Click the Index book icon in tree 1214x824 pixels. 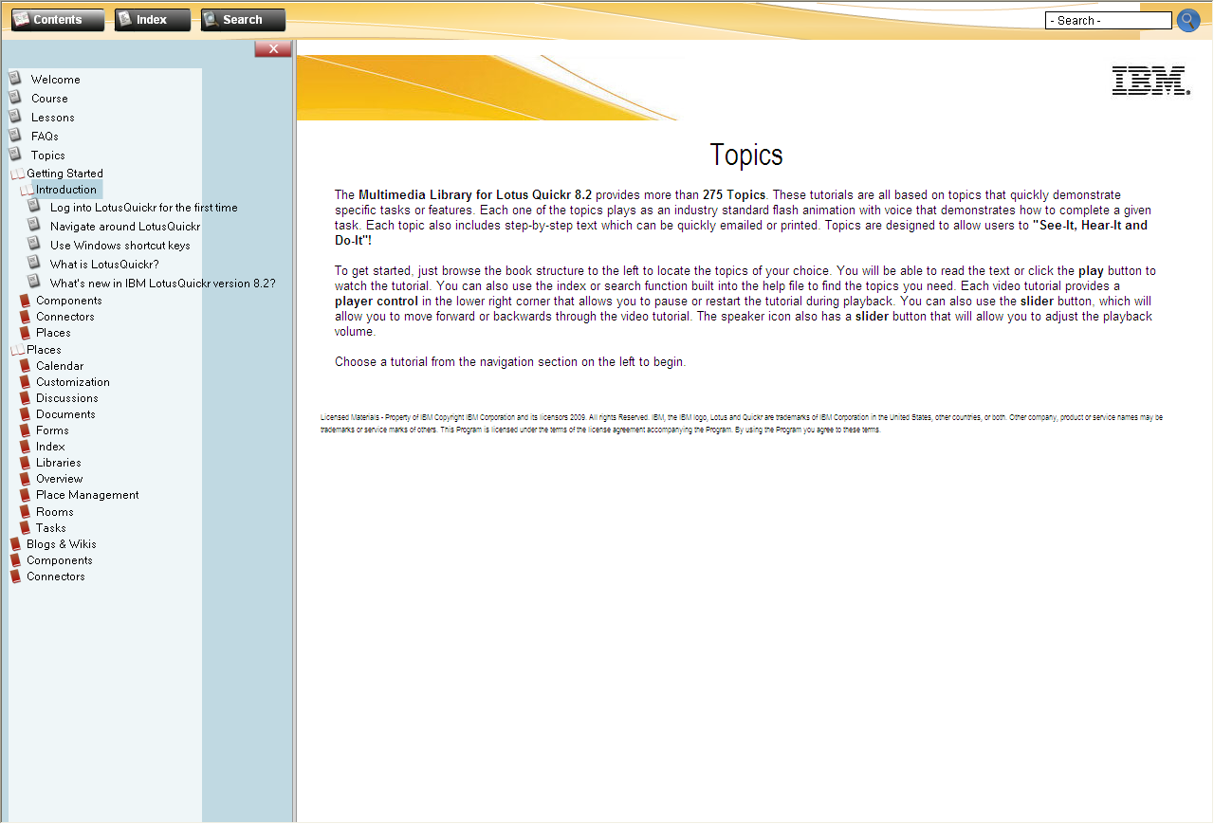tap(26, 447)
